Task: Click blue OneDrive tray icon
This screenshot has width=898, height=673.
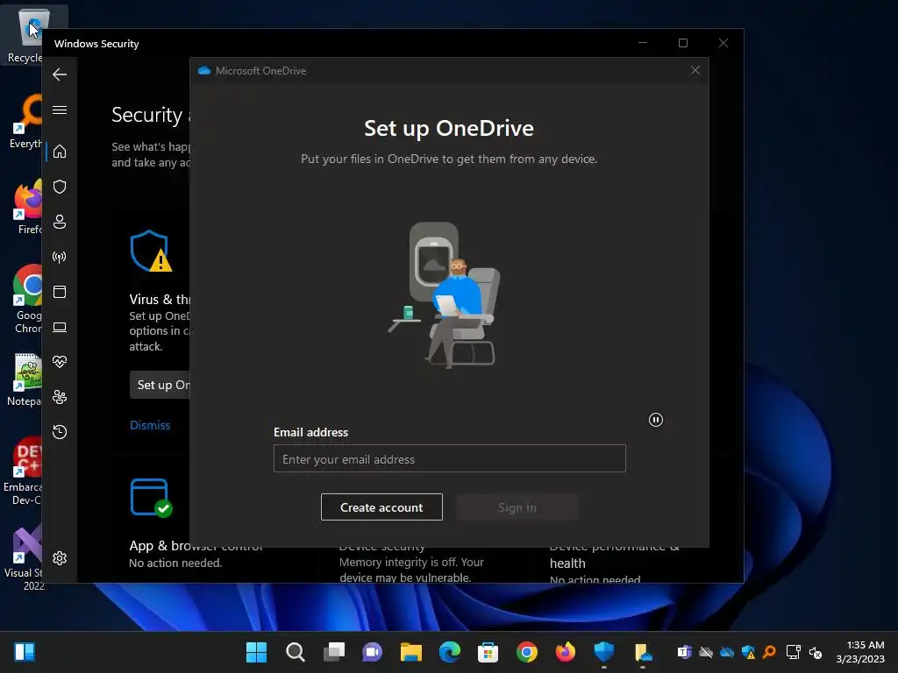Action: 727,652
